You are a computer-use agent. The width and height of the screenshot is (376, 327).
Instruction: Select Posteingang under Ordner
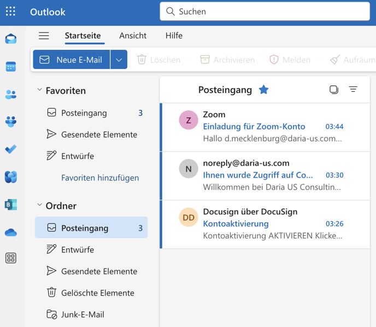pyautogui.click(x=91, y=227)
